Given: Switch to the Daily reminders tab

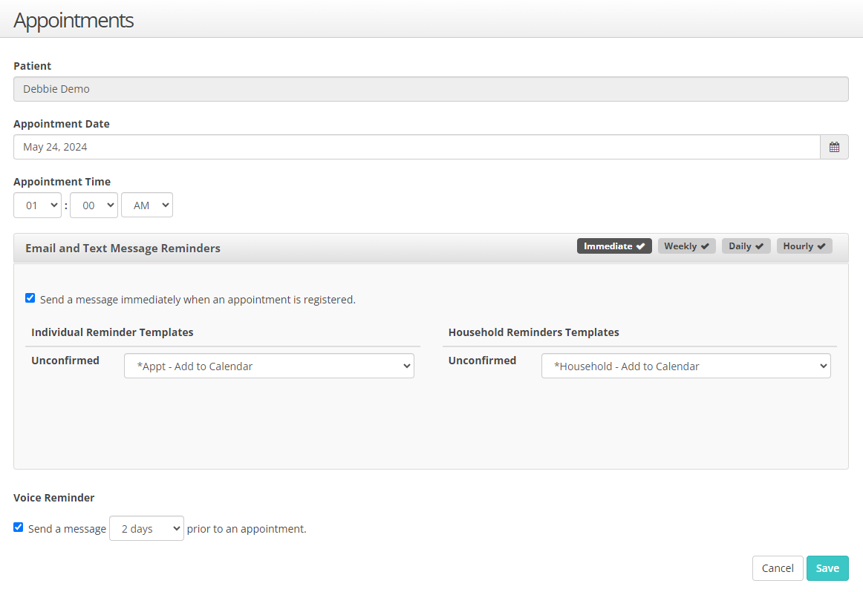Looking at the screenshot, I should (x=746, y=246).
